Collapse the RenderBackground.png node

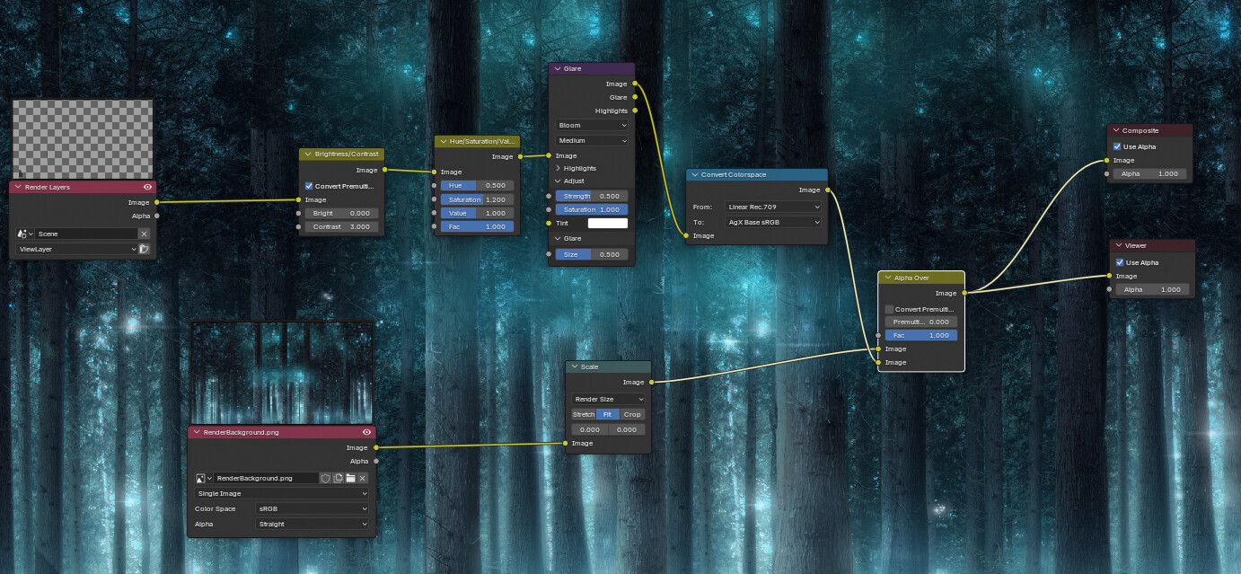[x=197, y=432]
